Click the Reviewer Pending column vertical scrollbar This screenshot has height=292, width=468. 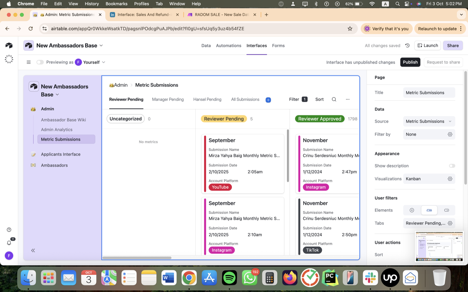[x=288, y=156]
